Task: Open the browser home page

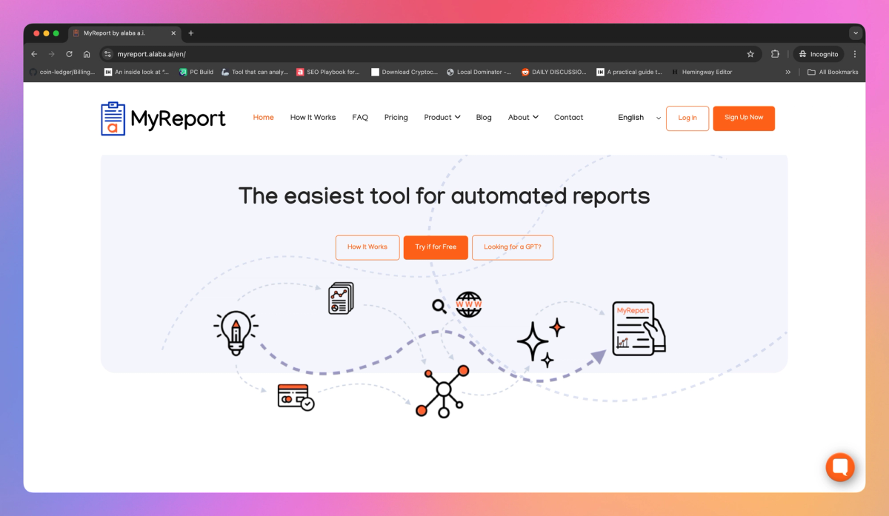Action: click(x=87, y=54)
